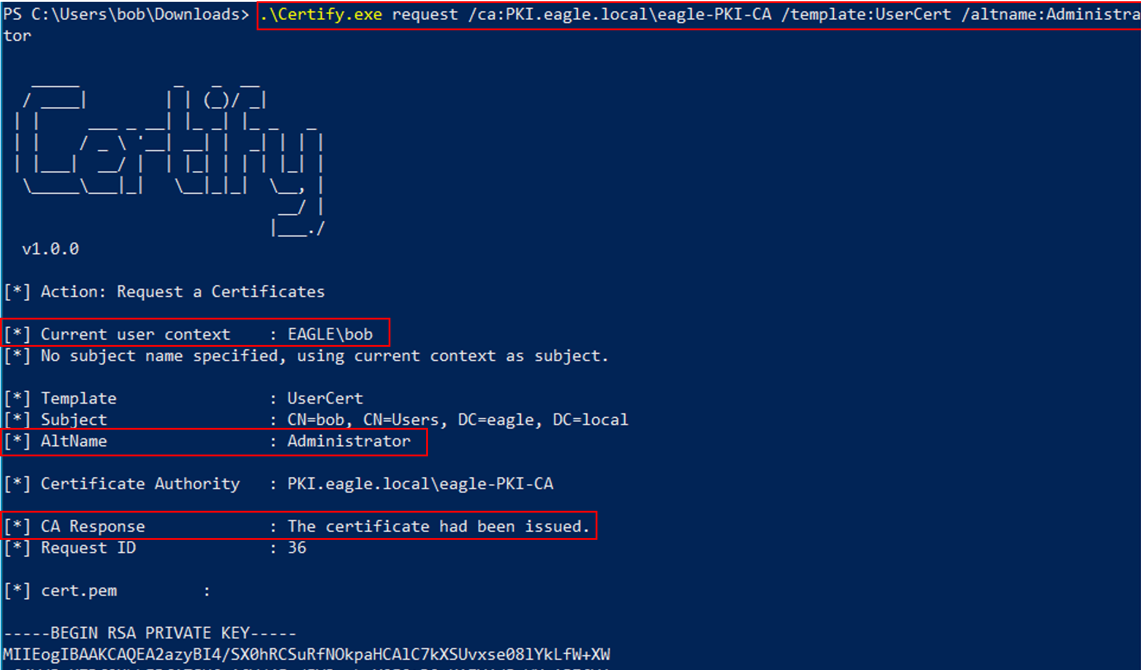The width and height of the screenshot is (1141, 670).
Task: Click the /template:UserCert argument
Action: [x=866, y=14]
